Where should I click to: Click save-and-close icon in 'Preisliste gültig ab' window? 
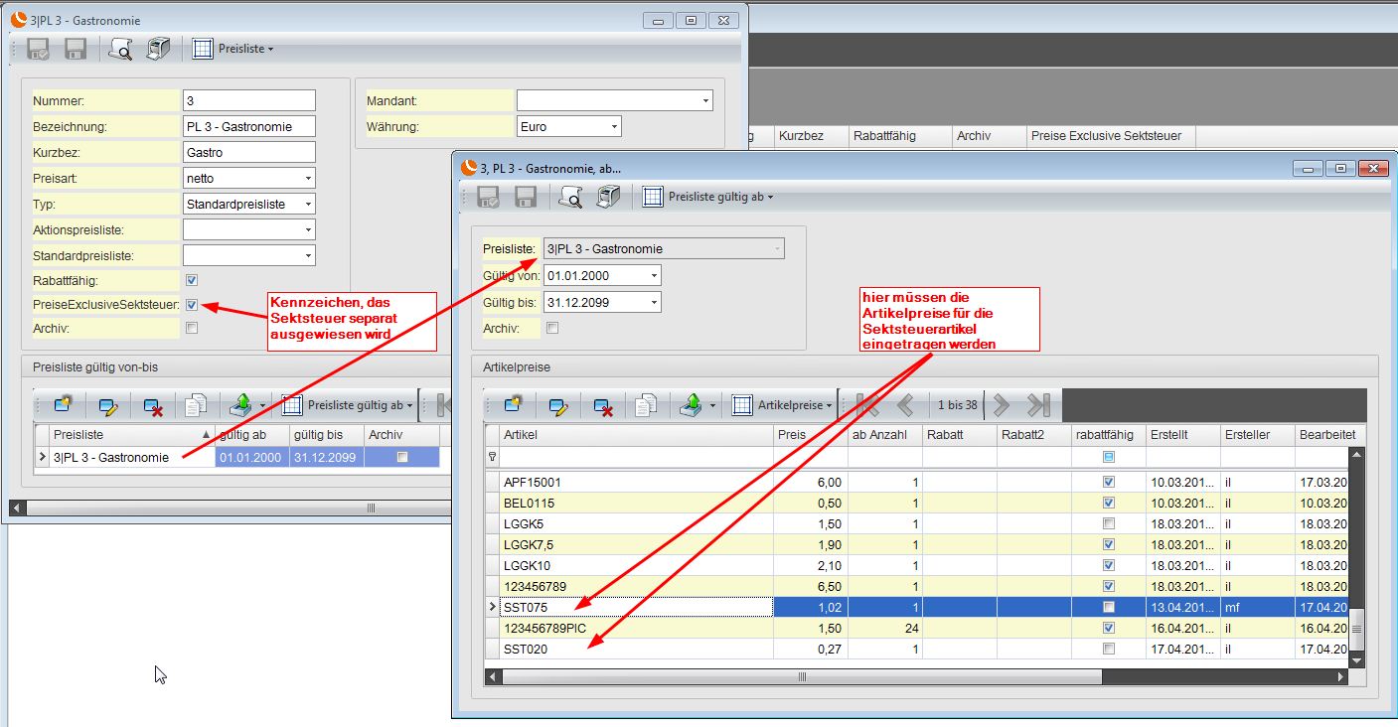pyautogui.click(x=489, y=197)
